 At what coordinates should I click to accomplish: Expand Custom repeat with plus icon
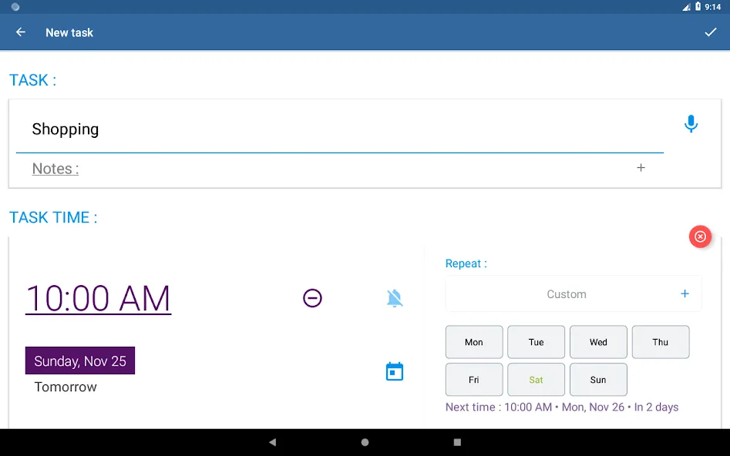coord(685,293)
